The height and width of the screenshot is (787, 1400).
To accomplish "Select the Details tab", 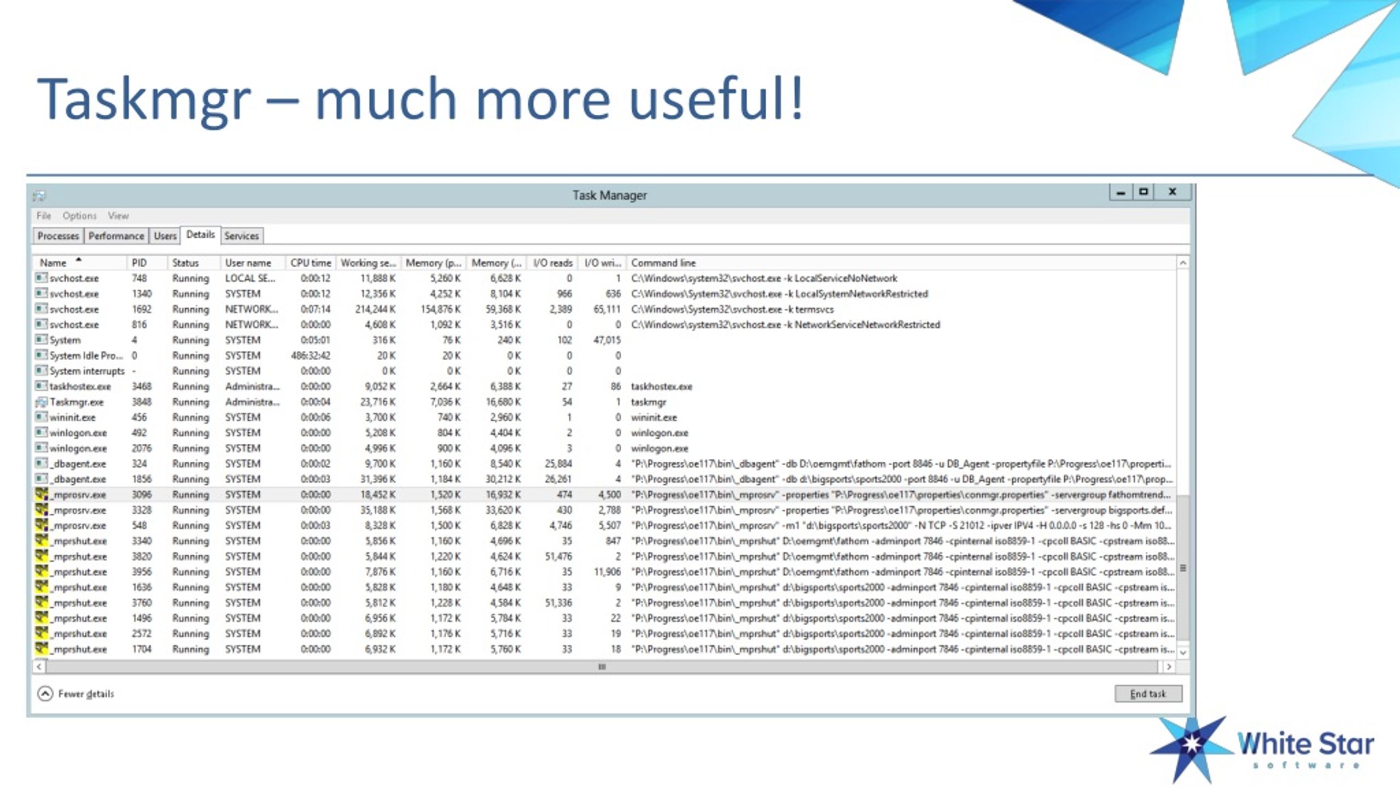I will [x=200, y=234].
